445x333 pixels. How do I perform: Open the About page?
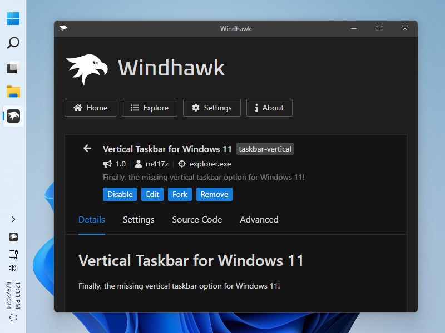(269, 108)
